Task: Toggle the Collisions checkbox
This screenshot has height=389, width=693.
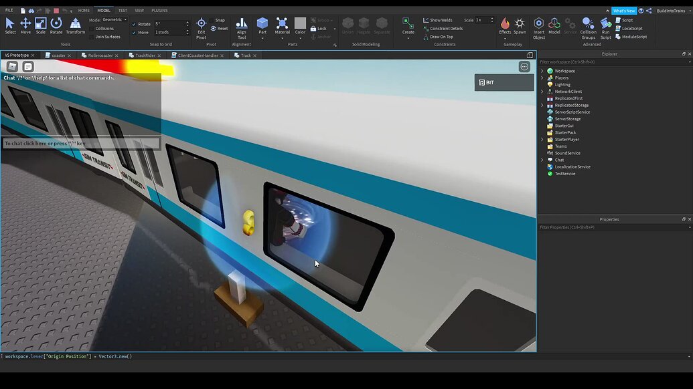Action: 92,29
